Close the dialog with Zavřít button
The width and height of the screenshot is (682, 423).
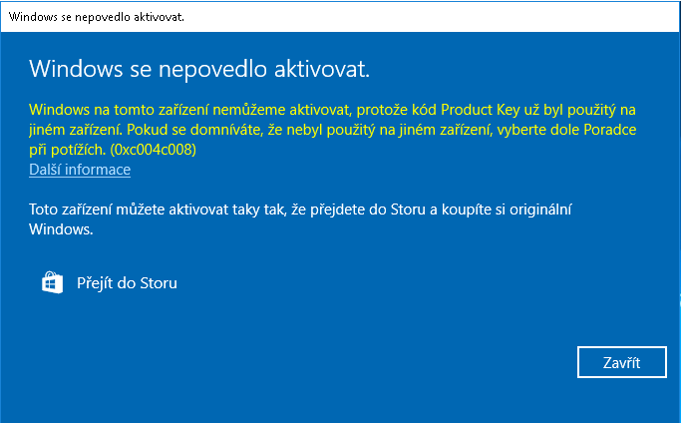click(x=621, y=362)
